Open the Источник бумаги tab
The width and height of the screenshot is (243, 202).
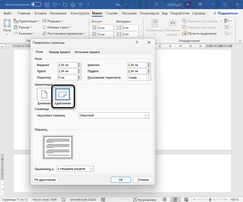[x=87, y=52]
